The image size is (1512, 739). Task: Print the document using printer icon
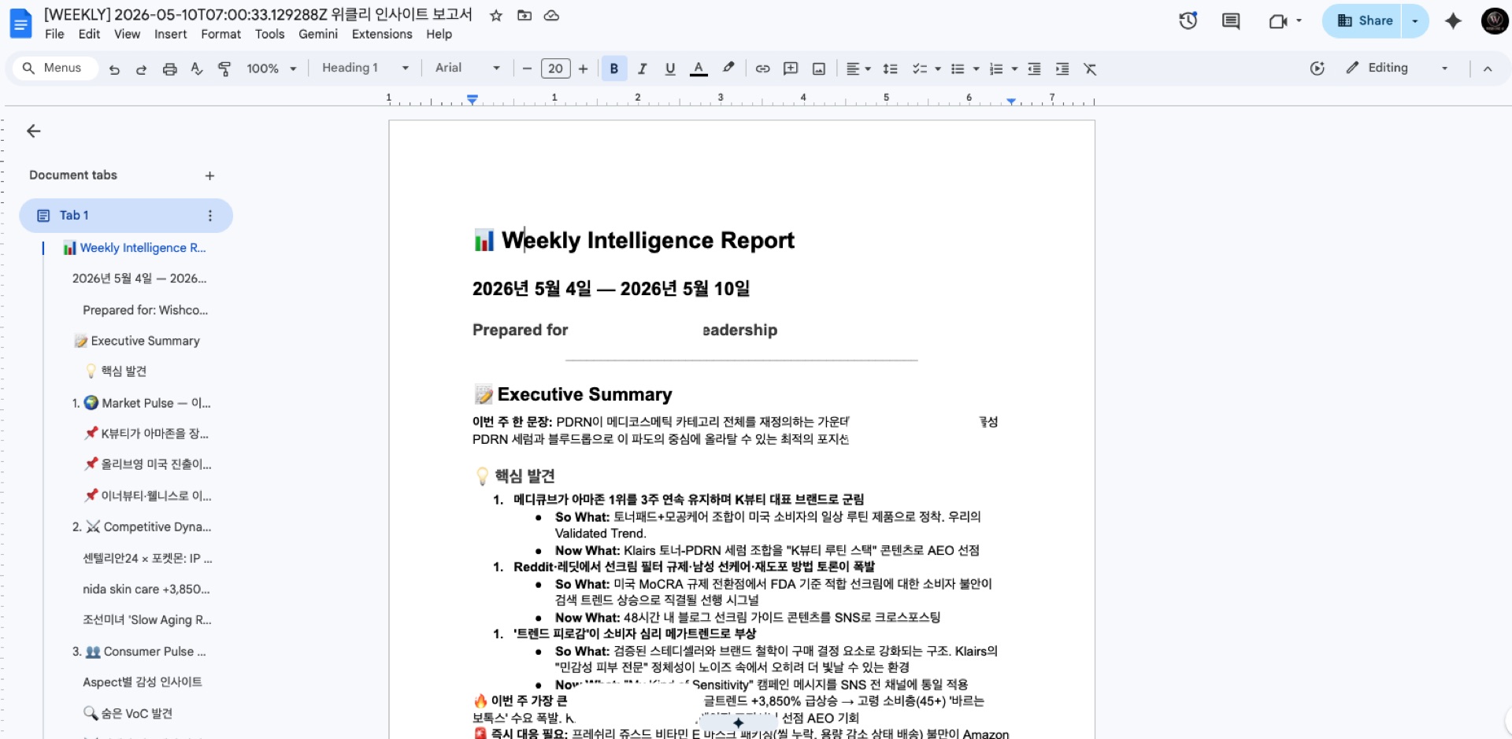169,69
